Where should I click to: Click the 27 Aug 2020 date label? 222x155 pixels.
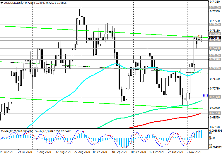(x=82, y=152)
